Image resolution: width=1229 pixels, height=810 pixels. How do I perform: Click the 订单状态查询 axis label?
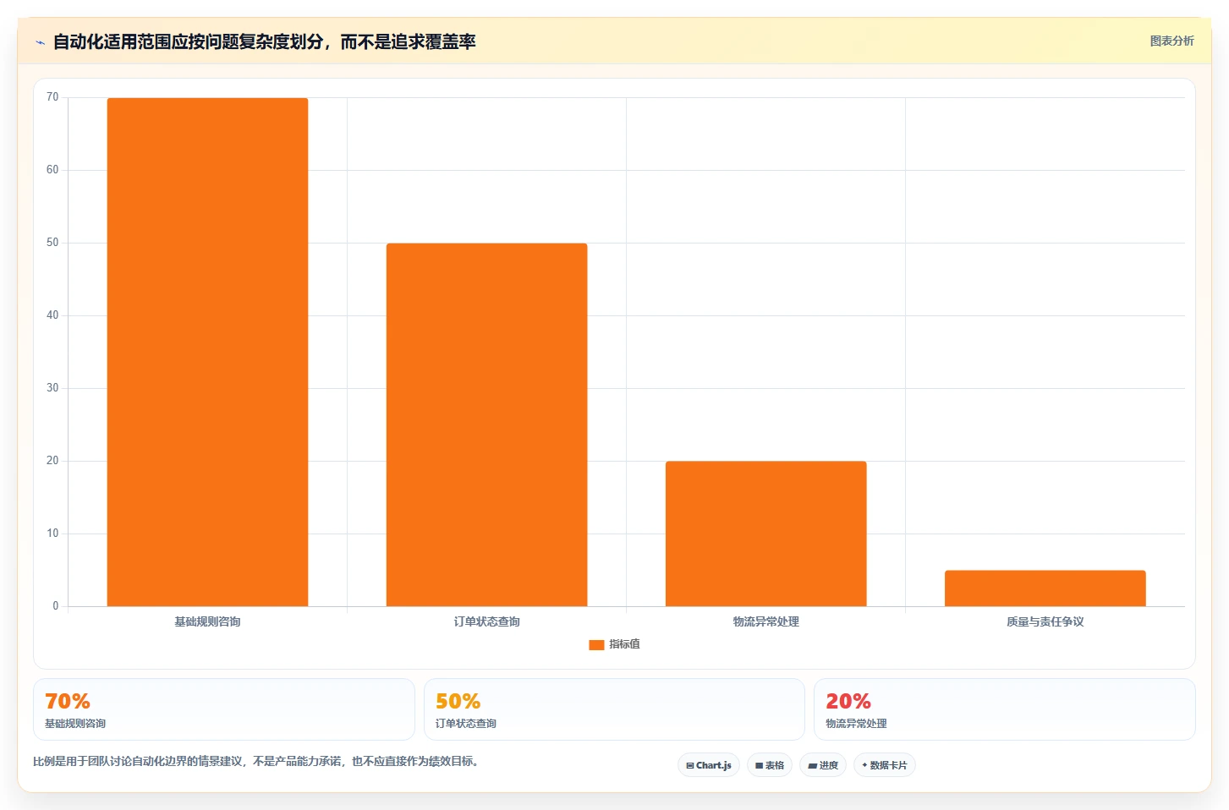coord(486,621)
